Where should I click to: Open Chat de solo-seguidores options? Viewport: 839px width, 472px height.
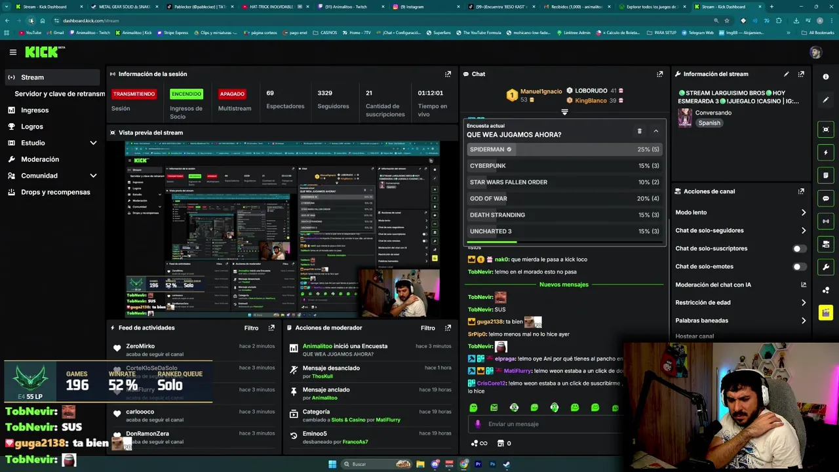click(741, 231)
